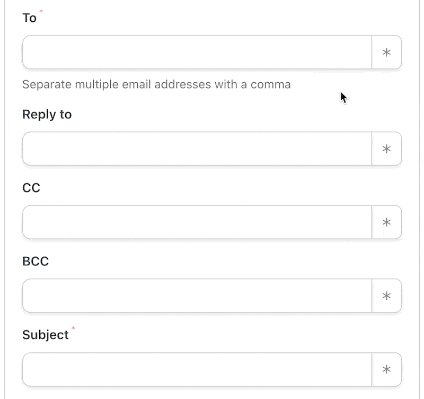
Task: Click the "Subject" label text
Action: [46, 335]
